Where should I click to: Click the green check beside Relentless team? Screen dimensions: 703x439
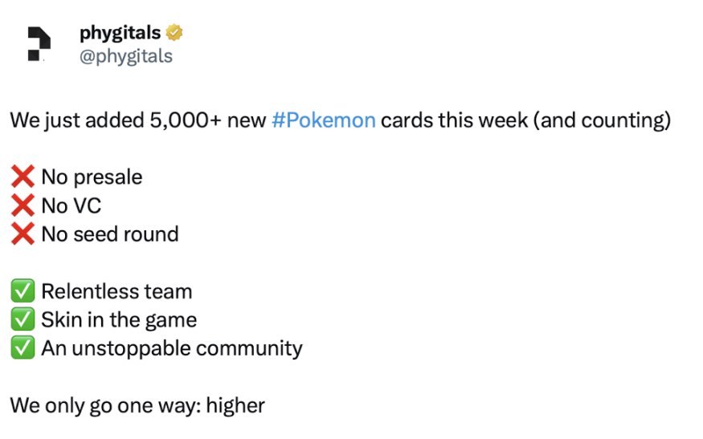point(22,291)
